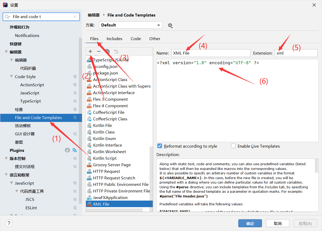Click copy icon beside 版本控制

click(x=75, y=158)
